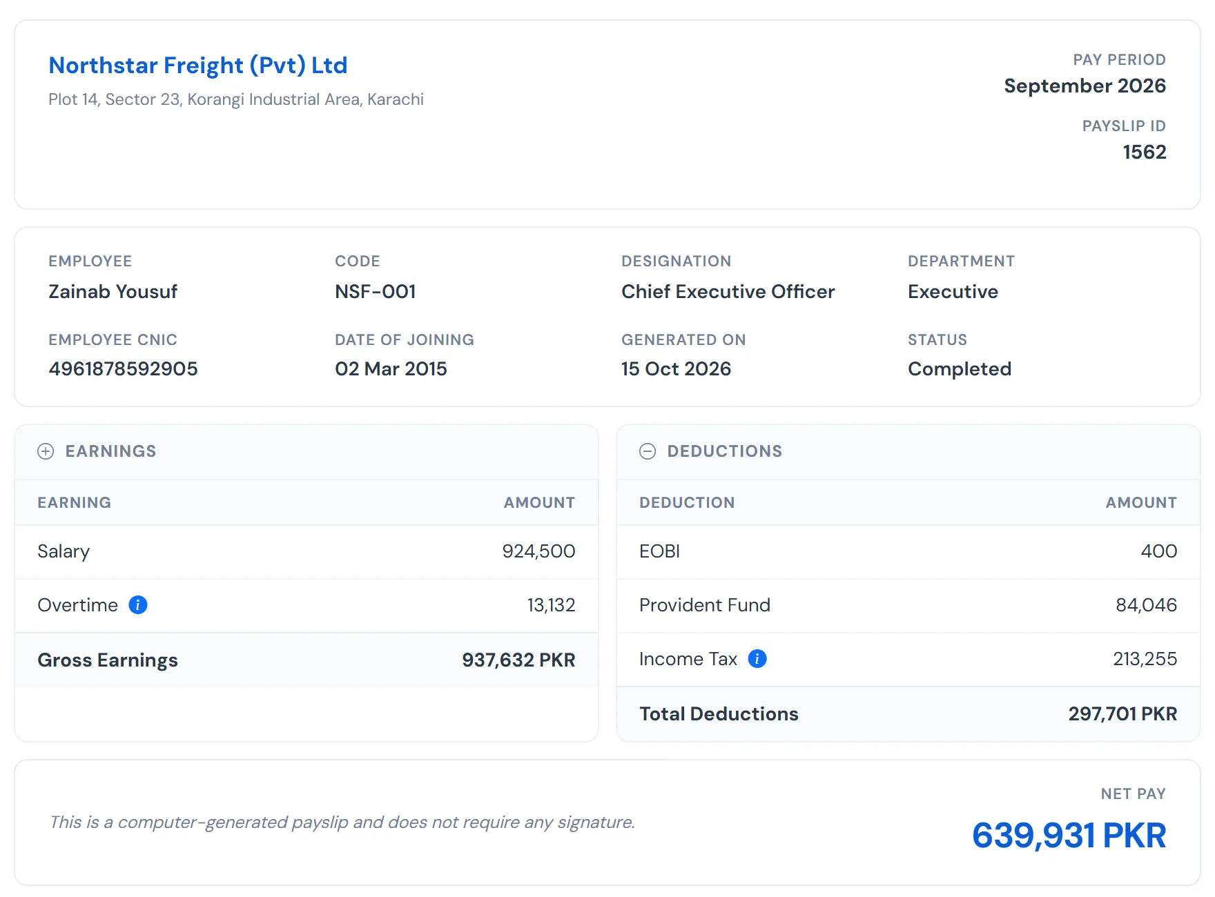The width and height of the screenshot is (1215, 897).
Task: Select generated date 15 Oct 2026
Action: point(676,369)
